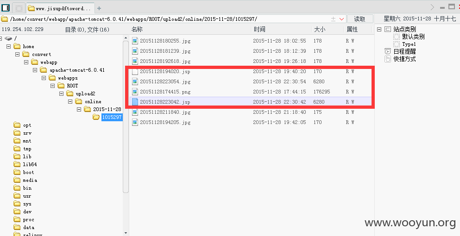The width and height of the screenshot is (460, 236).
Task: Open the srv folder
Action: click(x=27, y=133)
